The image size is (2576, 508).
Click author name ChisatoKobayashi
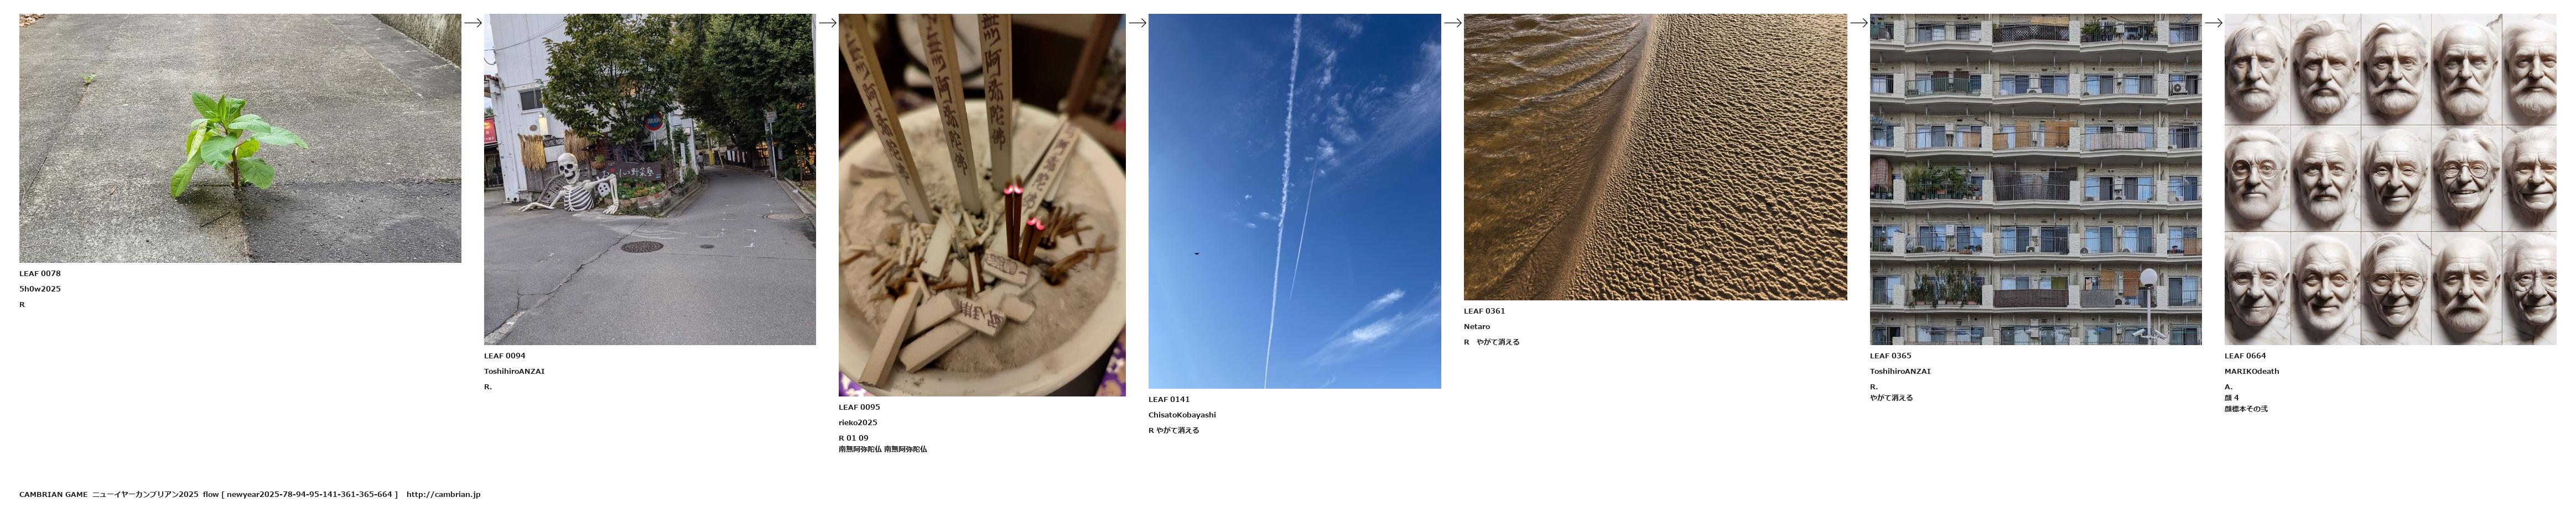pos(1182,415)
